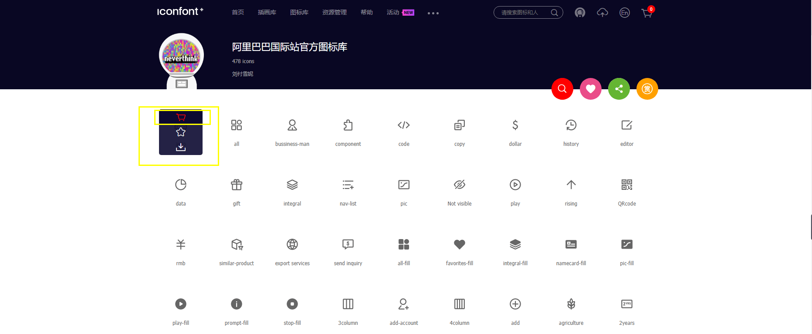This screenshot has height=334, width=812.
Task: Open author link 刘付雪妮
Action: point(243,74)
